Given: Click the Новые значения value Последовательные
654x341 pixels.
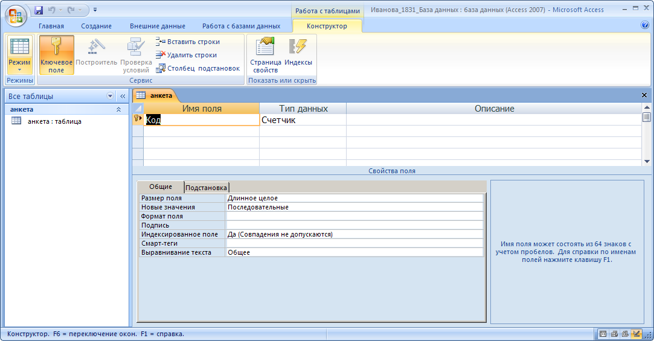Looking at the screenshot, I should click(x=354, y=207).
